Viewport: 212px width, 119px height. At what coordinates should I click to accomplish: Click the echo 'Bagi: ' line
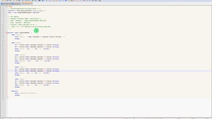(32, 85)
